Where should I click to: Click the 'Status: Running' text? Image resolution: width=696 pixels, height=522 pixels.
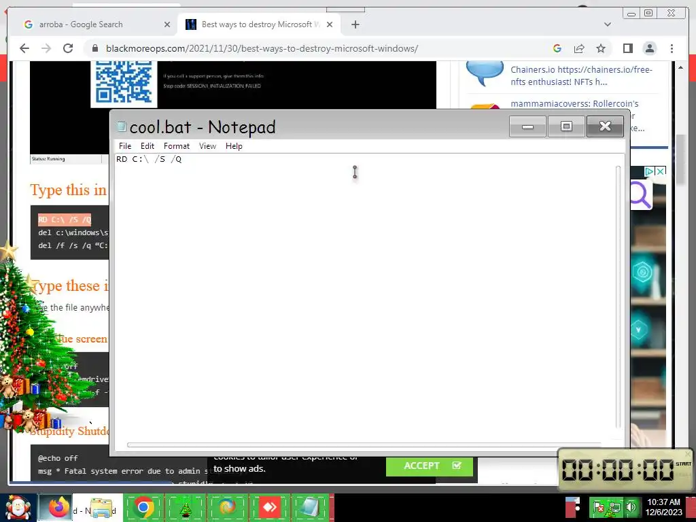pyautogui.click(x=48, y=159)
